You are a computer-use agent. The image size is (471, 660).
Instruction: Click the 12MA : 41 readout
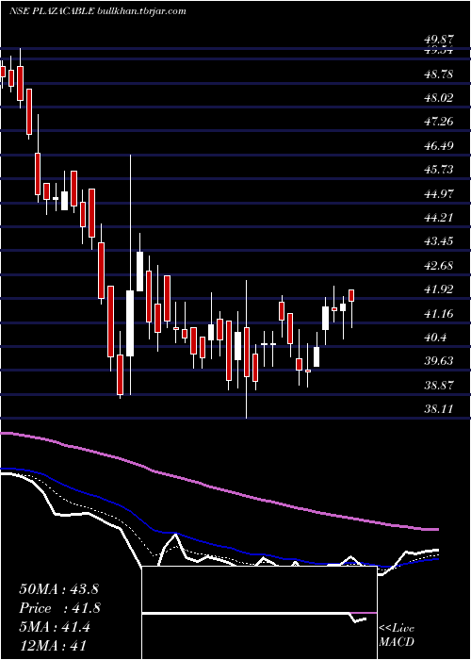coord(53,646)
